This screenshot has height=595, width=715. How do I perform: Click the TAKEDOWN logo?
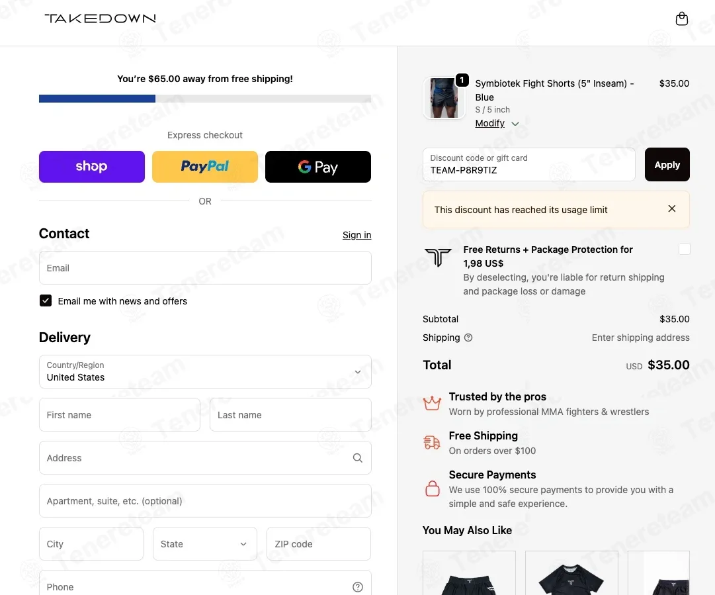coord(100,19)
